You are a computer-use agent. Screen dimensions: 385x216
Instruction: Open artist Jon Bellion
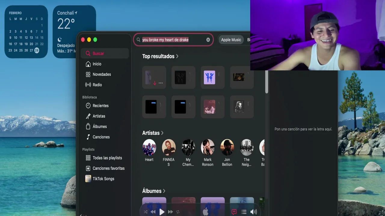click(x=227, y=153)
